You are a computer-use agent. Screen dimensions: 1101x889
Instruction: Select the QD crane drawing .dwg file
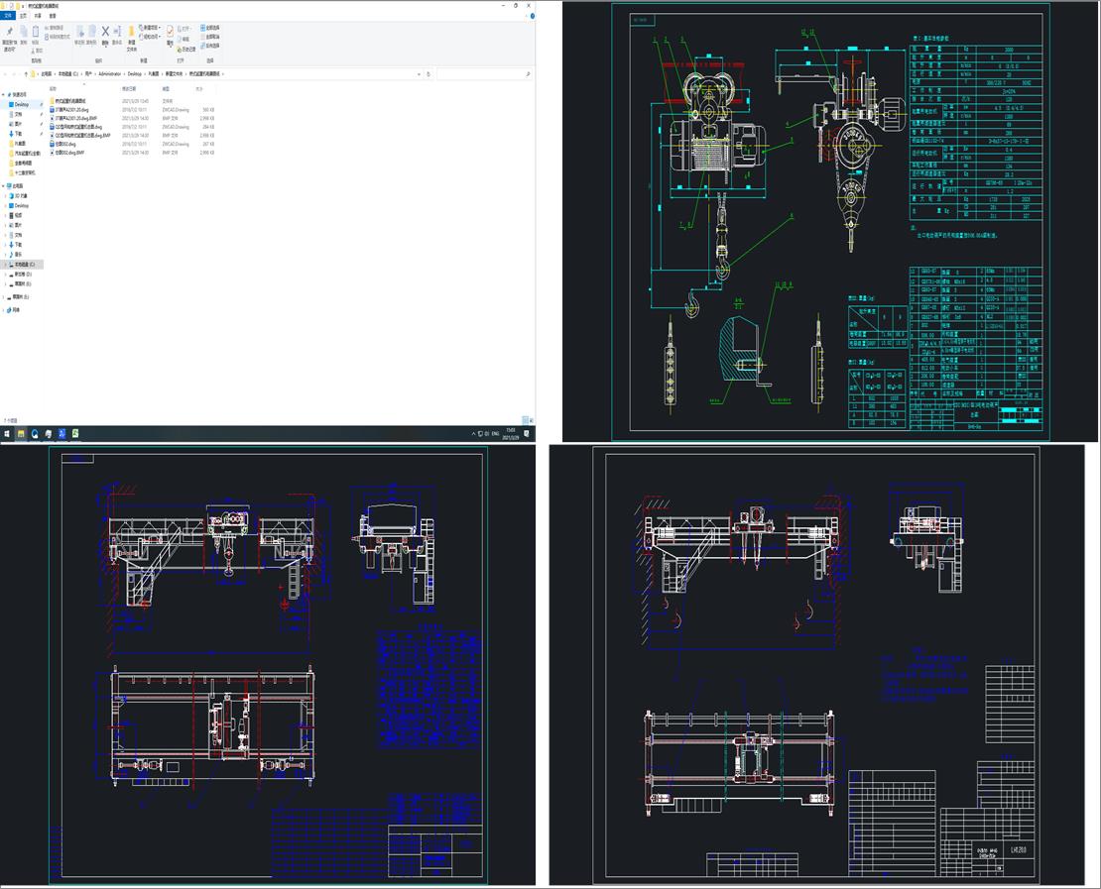coord(75,127)
